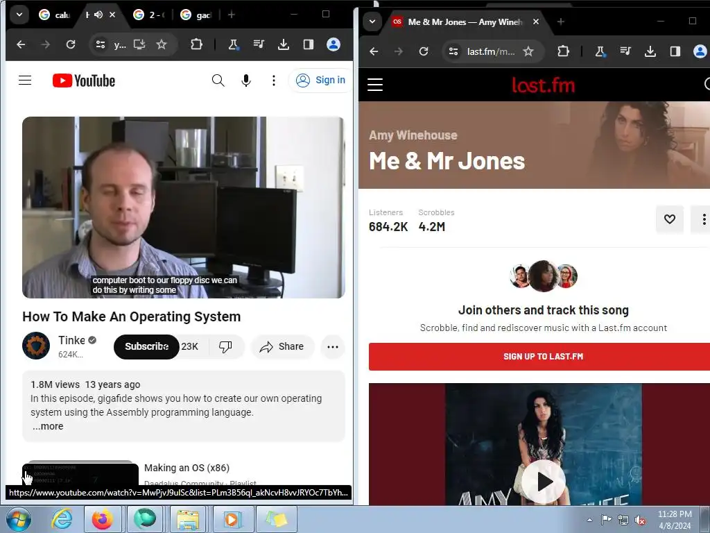710x533 pixels.
Task: Open Chrome Labs flask icon in left window
Action: 233,44
